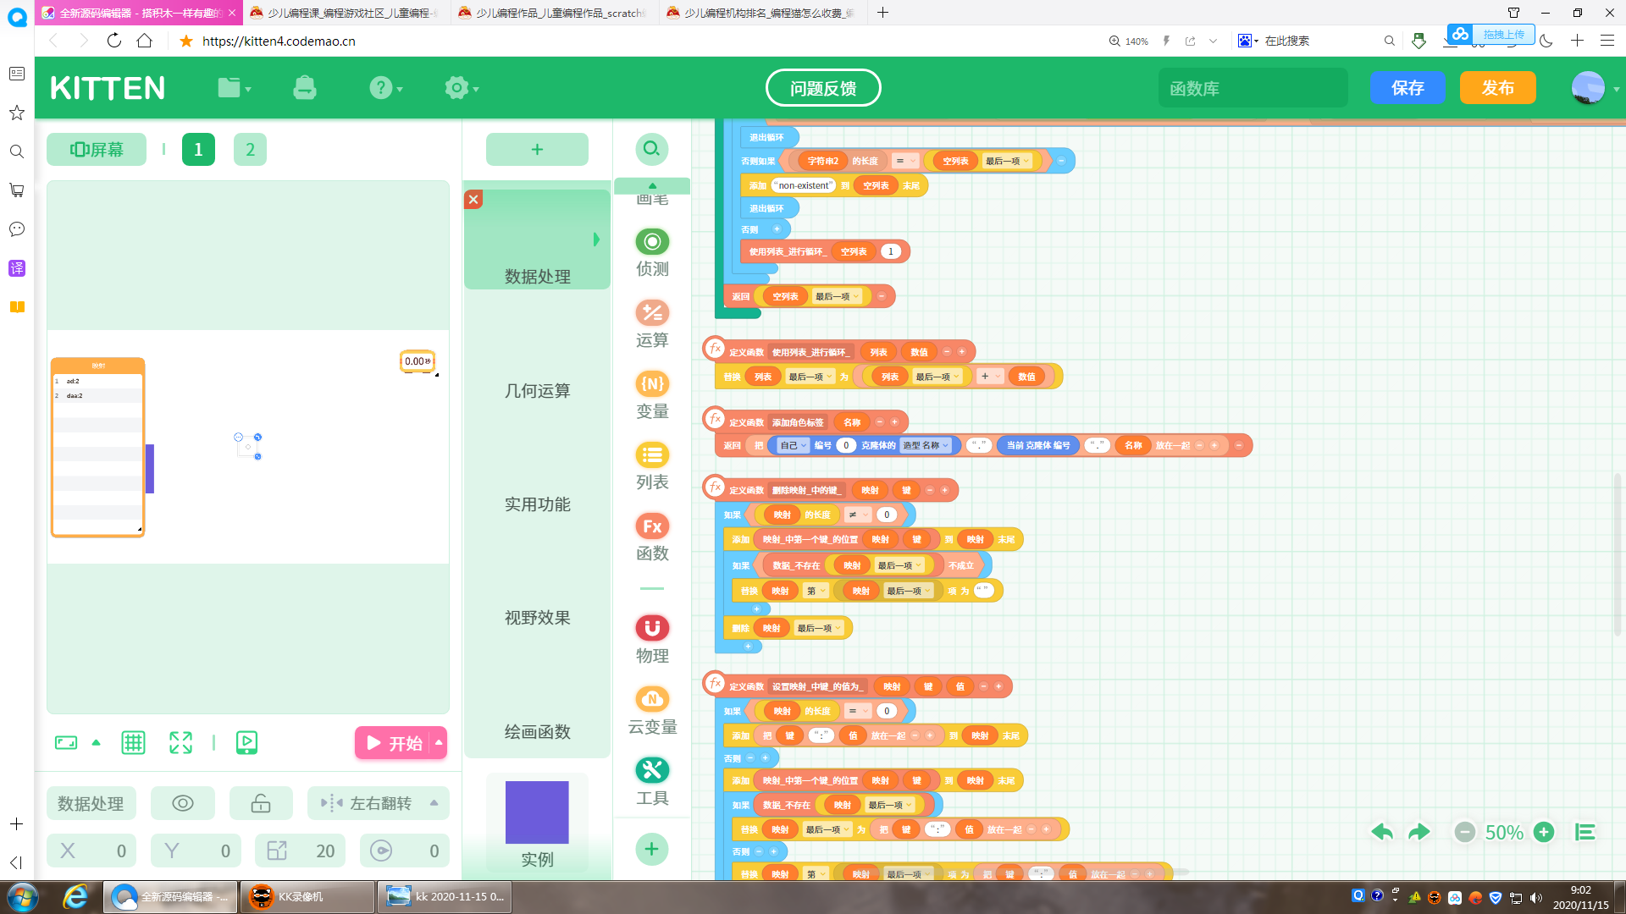The width and height of the screenshot is (1626, 914).
Task: Undo the last workspace action
Action: point(1382,832)
